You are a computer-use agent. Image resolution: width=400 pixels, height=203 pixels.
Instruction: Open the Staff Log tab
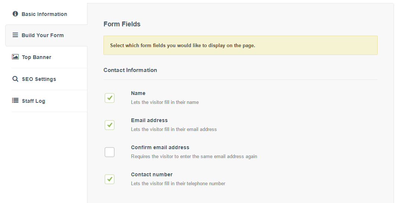point(33,101)
